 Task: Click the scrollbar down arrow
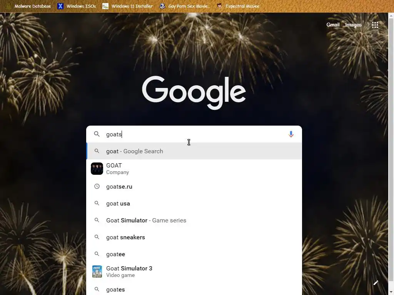coord(391,292)
